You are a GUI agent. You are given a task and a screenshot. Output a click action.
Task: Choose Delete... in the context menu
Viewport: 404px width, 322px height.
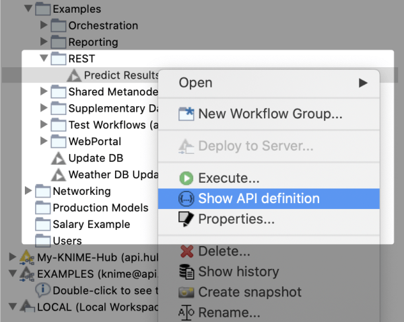pos(269,251)
